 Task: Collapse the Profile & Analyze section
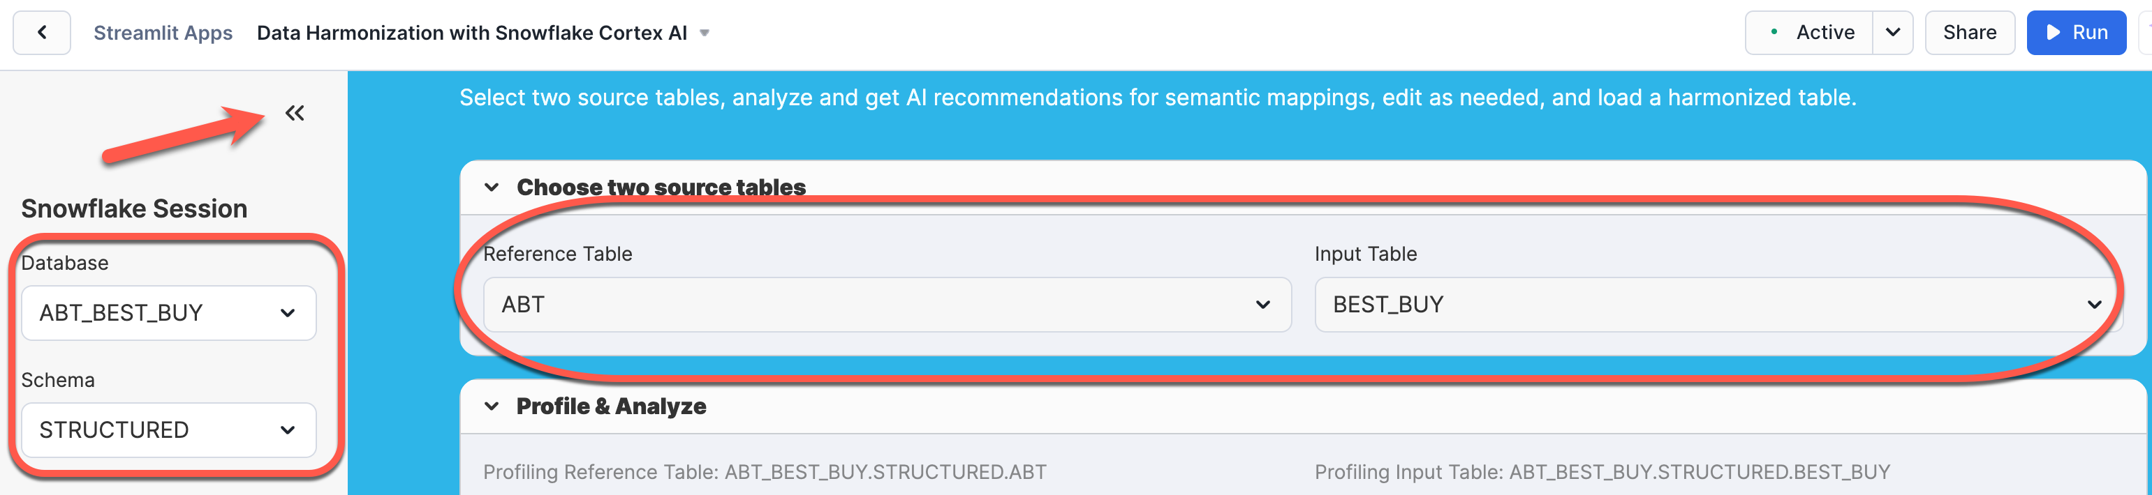492,406
